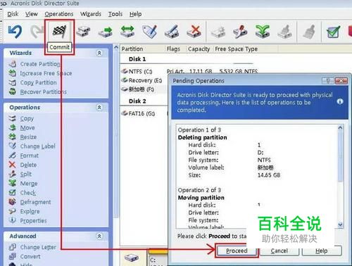Click the Move partition toolbar icon

coord(106,32)
